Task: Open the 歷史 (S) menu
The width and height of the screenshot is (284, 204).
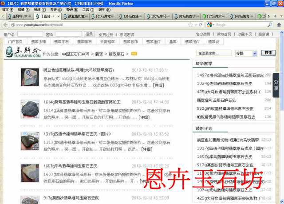Action: coord(56,10)
